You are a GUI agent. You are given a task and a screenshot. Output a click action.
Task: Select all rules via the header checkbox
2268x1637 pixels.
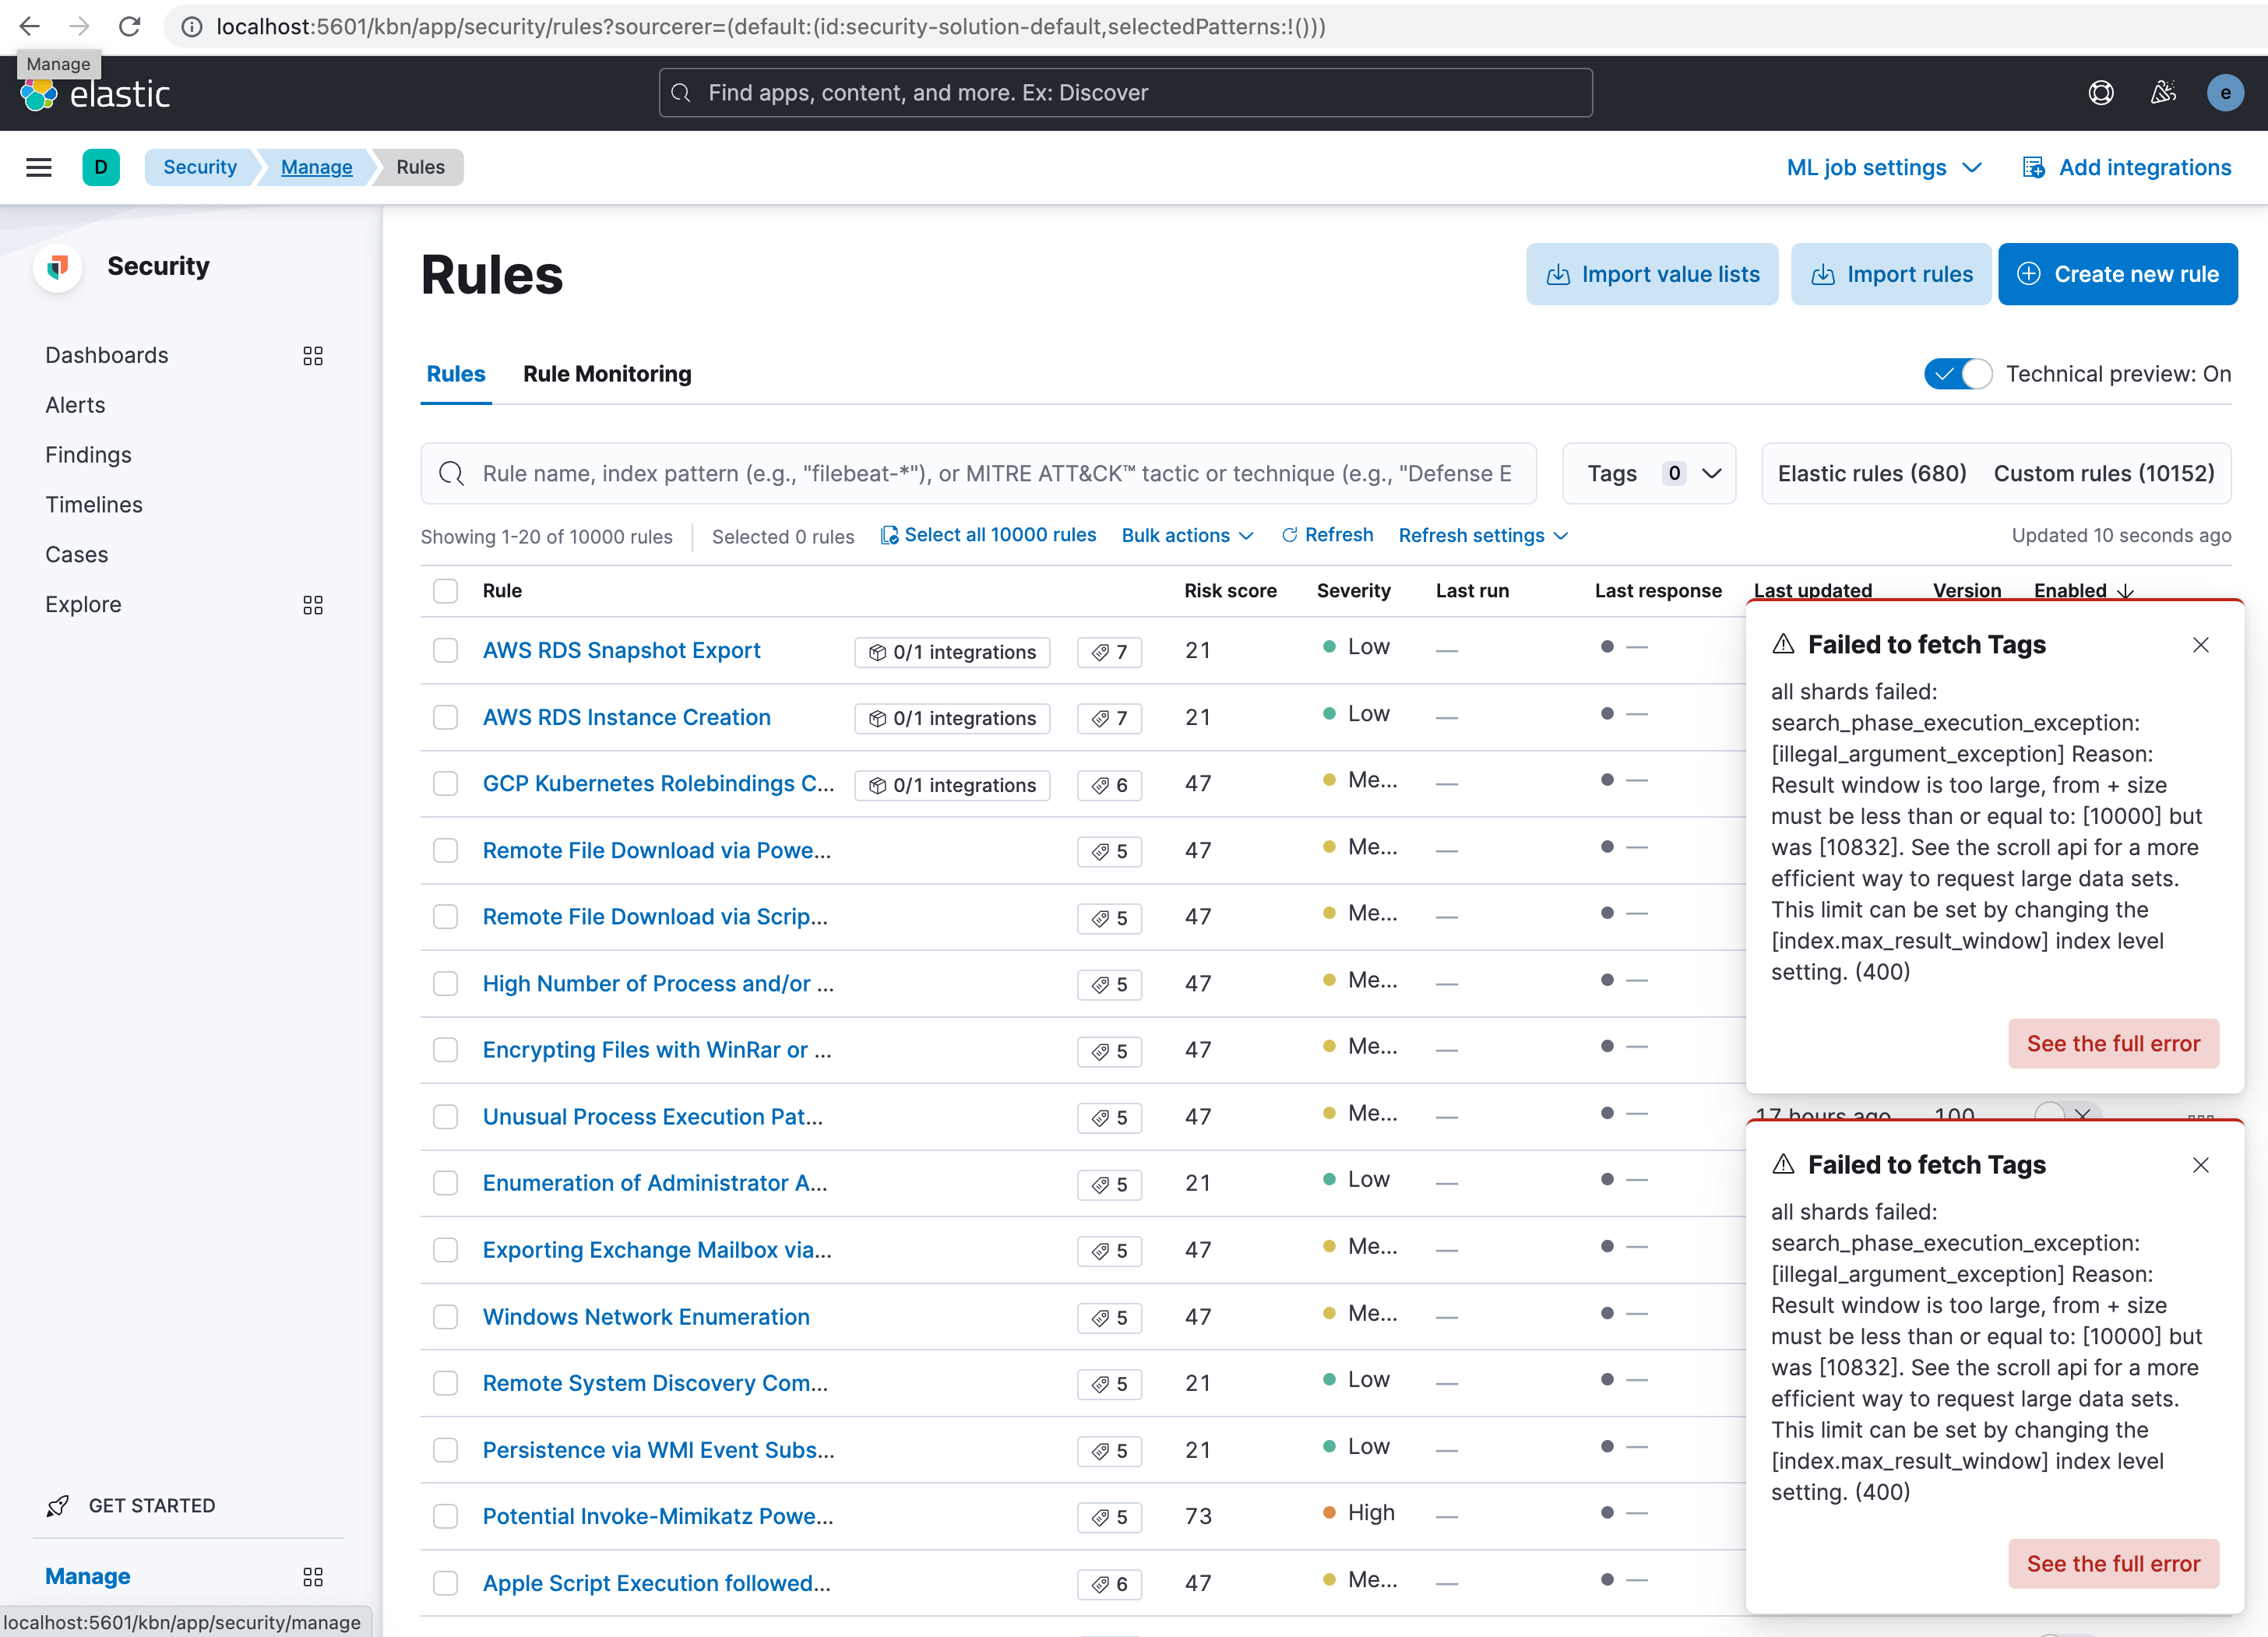point(445,591)
